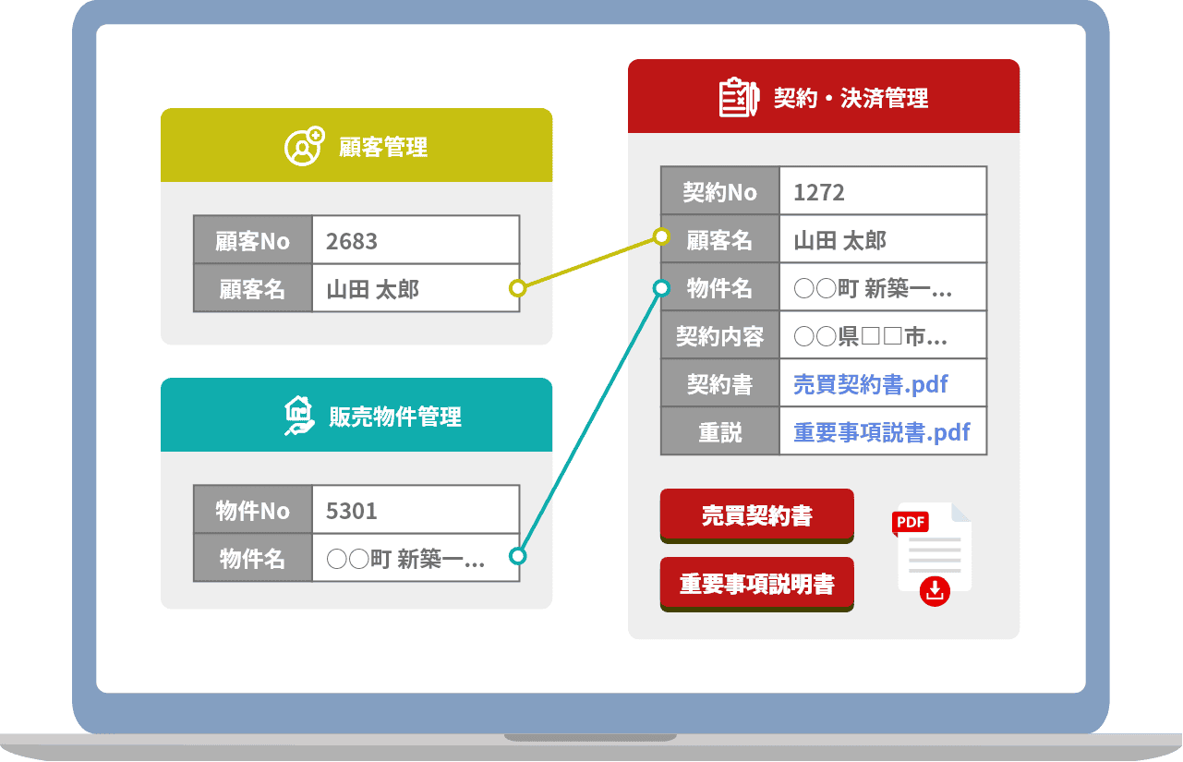Click the 顧客名 field in the contract table
The image size is (1183, 762).
coord(882,241)
